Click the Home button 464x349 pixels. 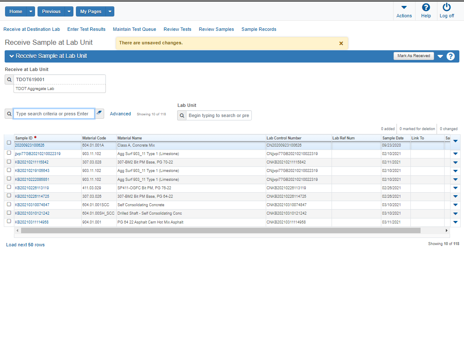(x=16, y=11)
